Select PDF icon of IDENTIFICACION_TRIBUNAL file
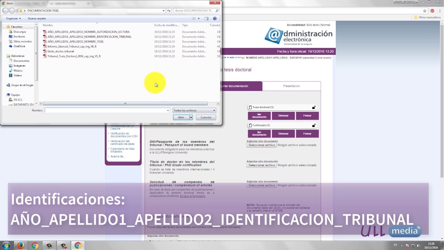The image size is (444, 250). click(45, 36)
